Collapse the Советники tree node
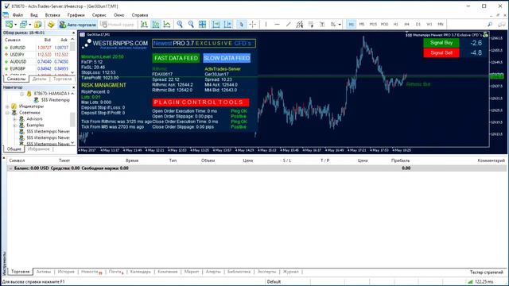 [x=7, y=113]
